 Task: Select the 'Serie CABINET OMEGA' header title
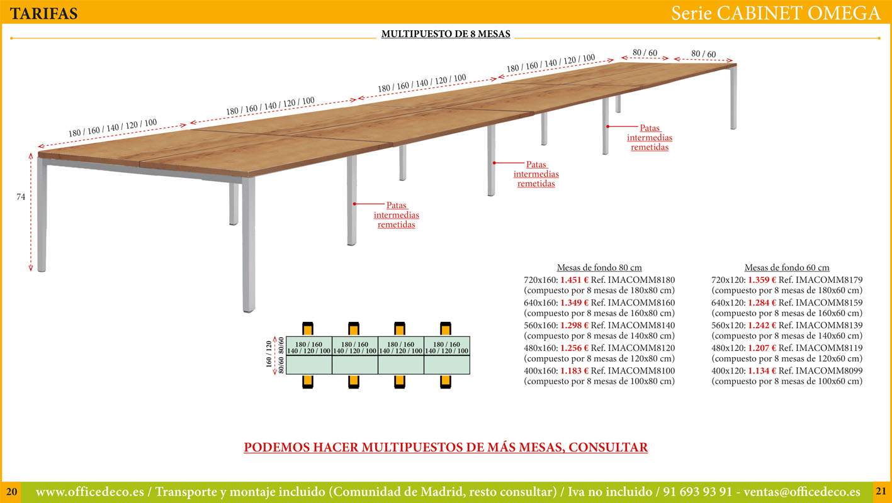point(776,13)
